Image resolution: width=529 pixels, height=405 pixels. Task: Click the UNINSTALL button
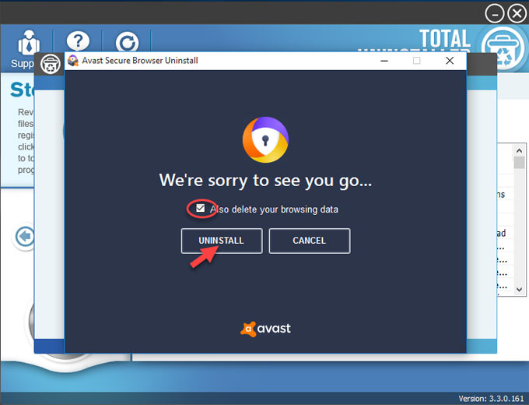[x=222, y=241]
